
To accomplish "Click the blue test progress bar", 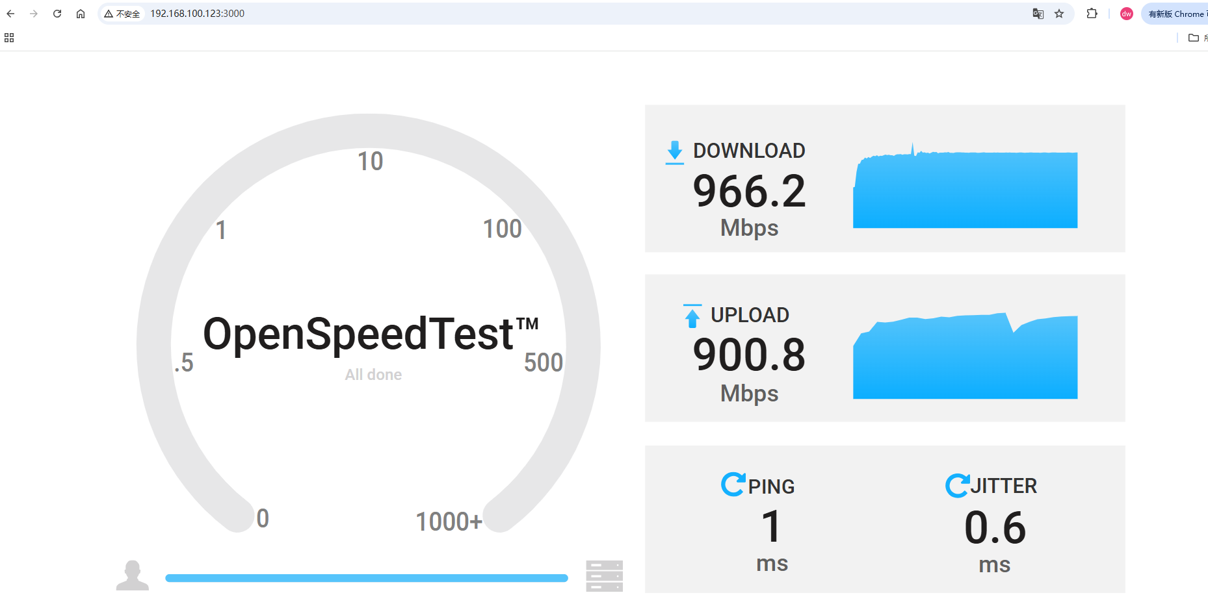I will [x=366, y=578].
